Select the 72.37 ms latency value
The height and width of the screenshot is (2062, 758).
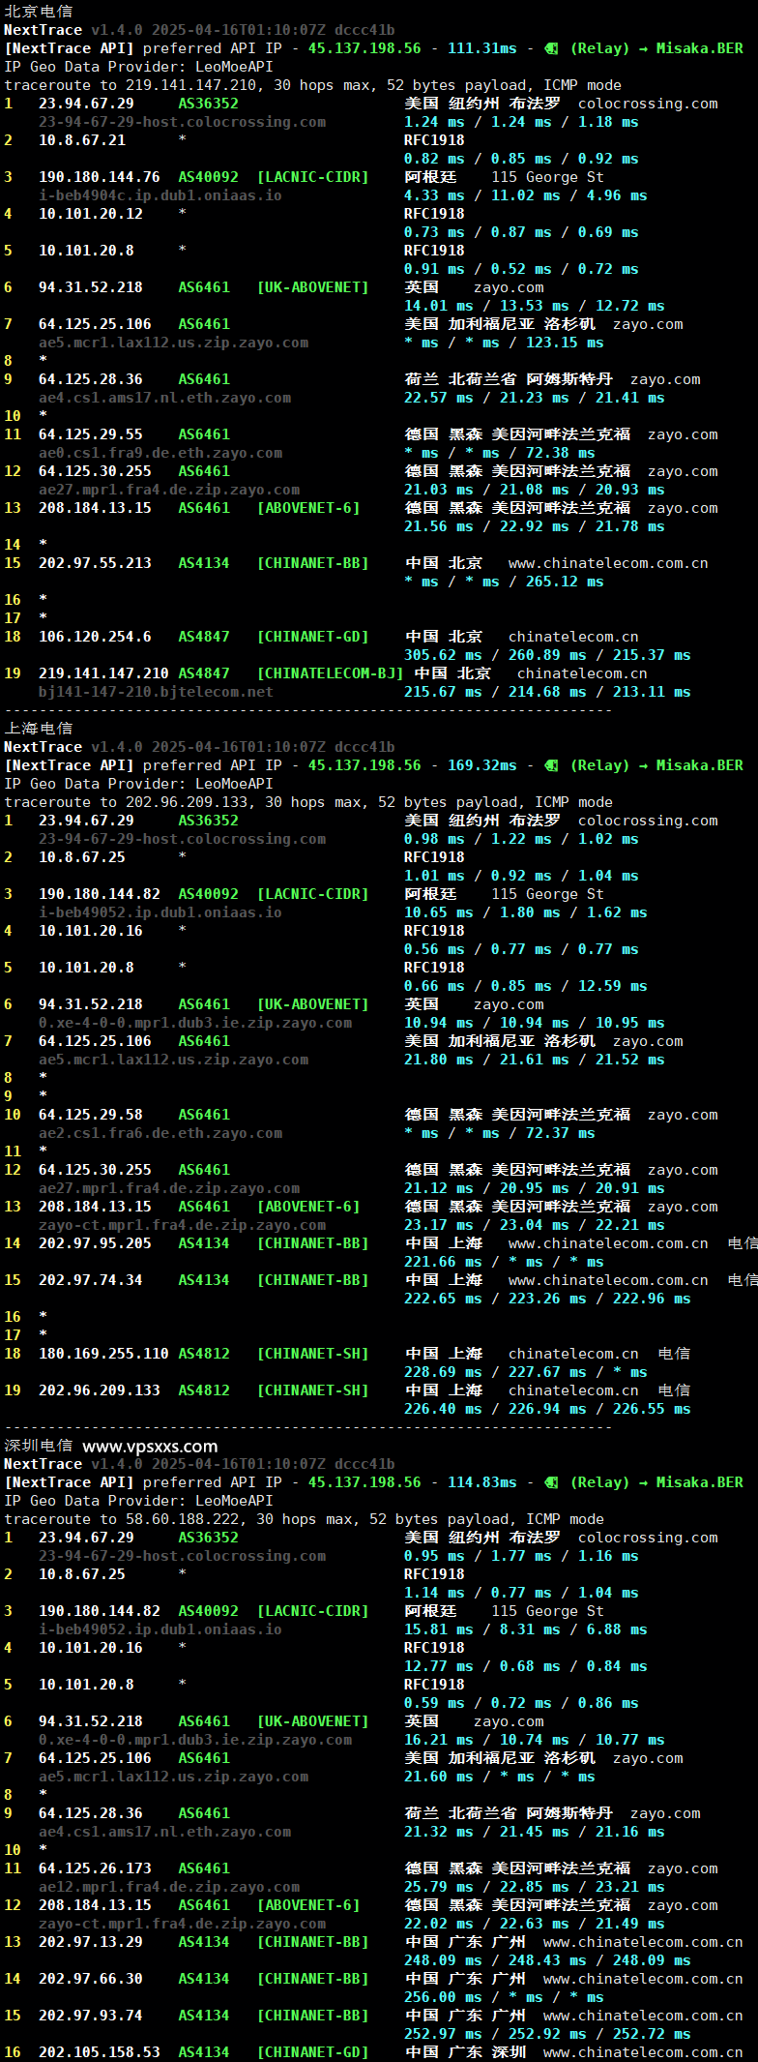click(561, 1133)
